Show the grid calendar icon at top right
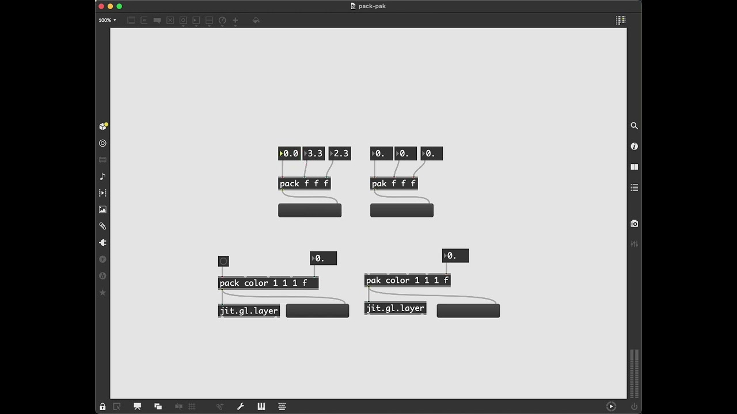The image size is (737, 414). click(621, 20)
